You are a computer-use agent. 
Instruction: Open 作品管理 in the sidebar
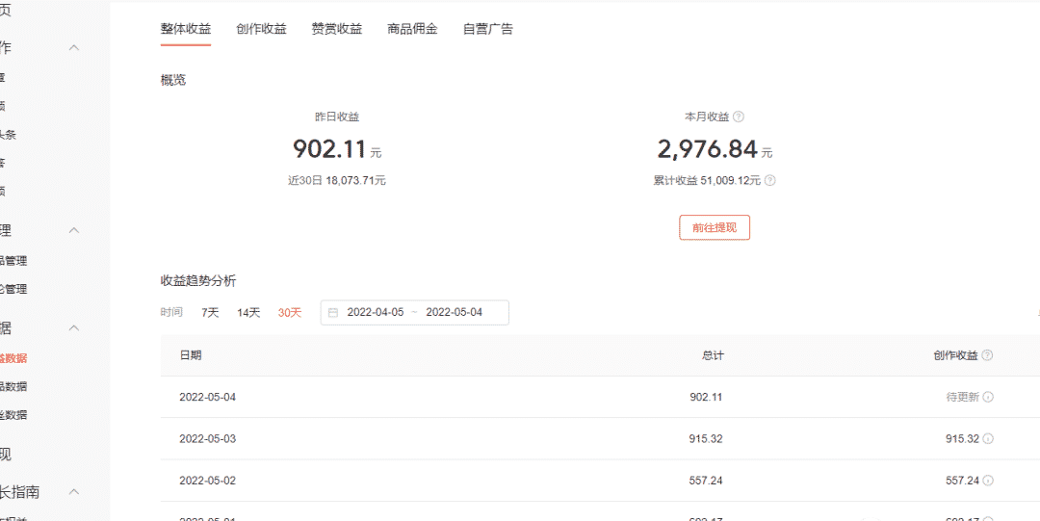click(x=13, y=261)
